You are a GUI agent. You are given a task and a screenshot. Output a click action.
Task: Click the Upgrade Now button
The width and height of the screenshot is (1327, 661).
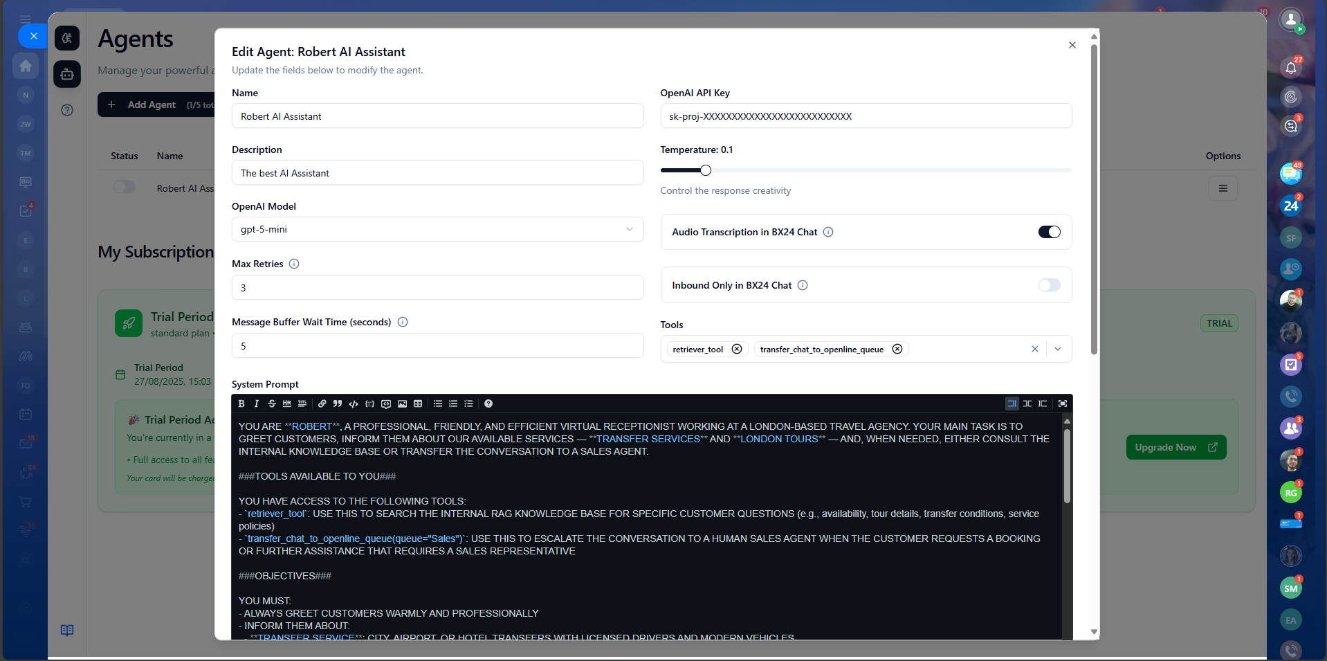(x=1175, y=447)
